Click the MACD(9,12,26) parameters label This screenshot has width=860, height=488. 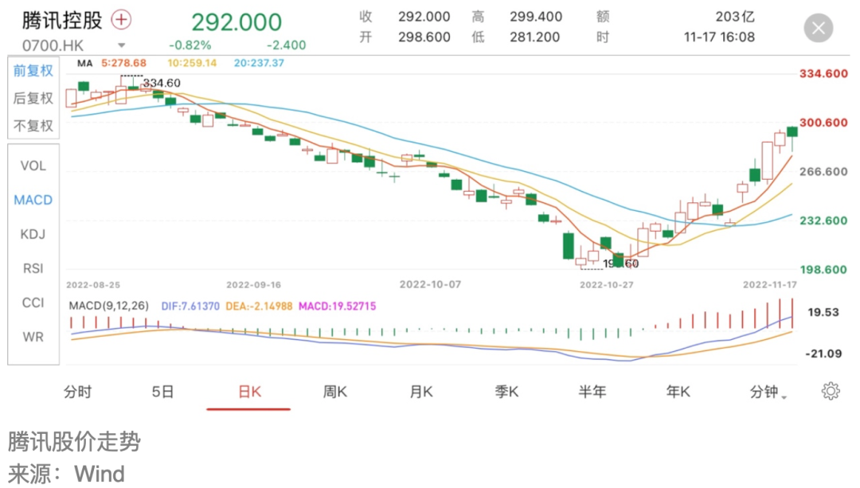point(108,306)
